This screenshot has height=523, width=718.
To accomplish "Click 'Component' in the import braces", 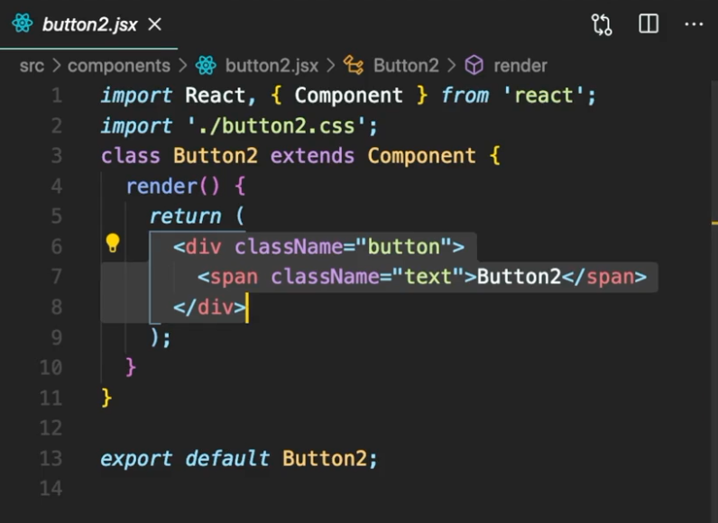I will 348,96.
